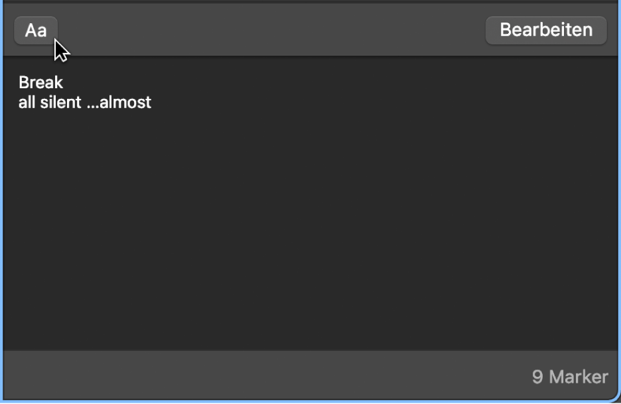Click empty header space left of Bearbeiten
Image resolution: width=621 pixels, height=404 pixels.
click(265, 31)
